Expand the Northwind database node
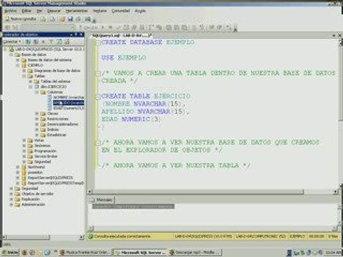343x257 pixels. coord(18,167)
